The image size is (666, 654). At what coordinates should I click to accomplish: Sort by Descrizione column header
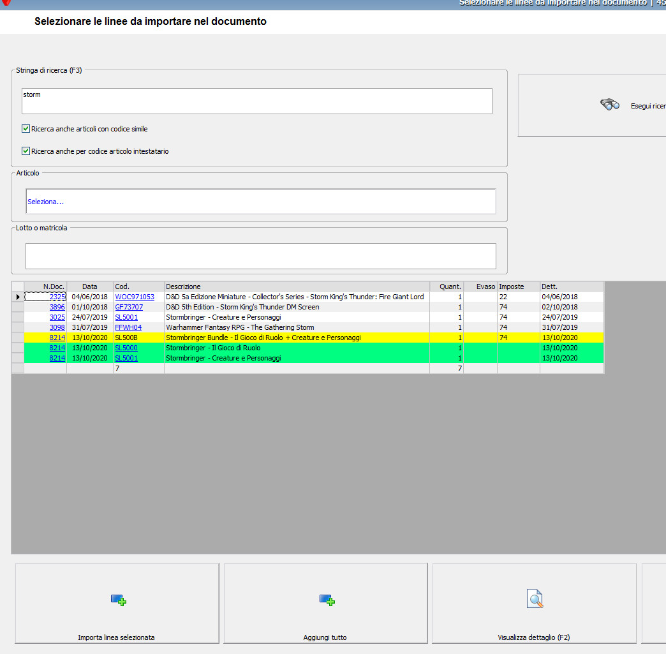pos(297,286)
